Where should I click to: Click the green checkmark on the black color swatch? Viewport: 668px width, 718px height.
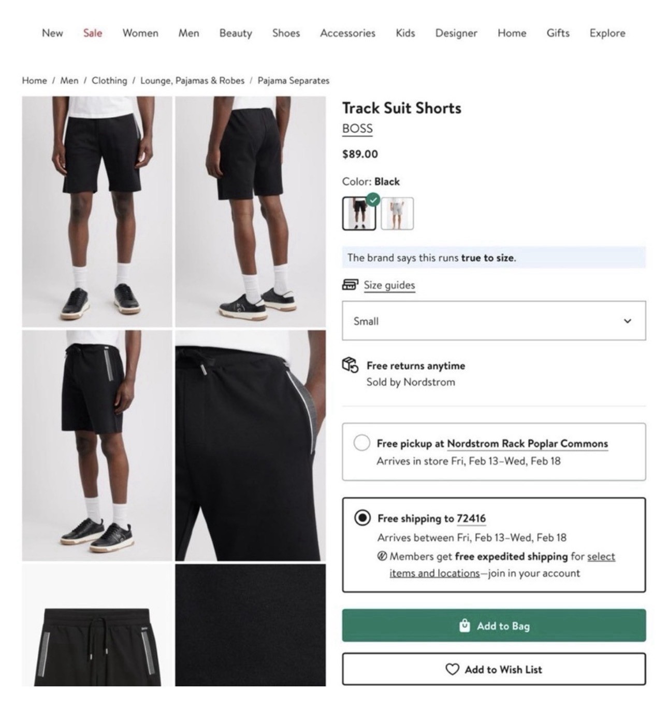pos(373,200)
